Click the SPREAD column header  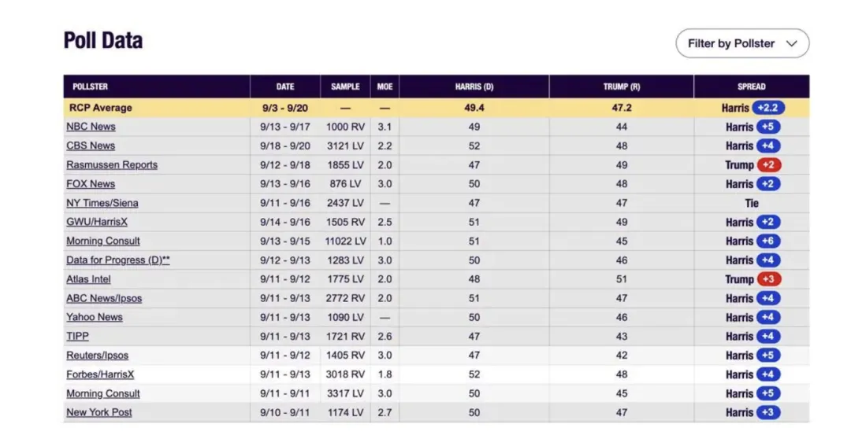click(x=751, y=87)
